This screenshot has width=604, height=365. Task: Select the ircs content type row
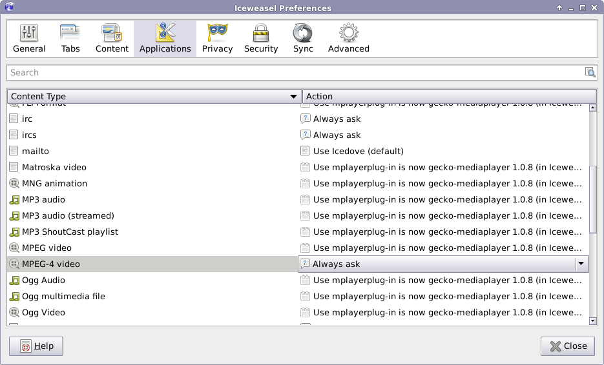[x=298, y=135]
